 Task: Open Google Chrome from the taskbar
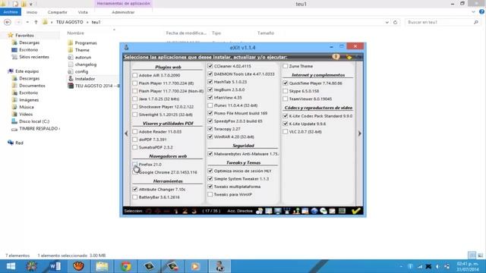pos(125,266)
